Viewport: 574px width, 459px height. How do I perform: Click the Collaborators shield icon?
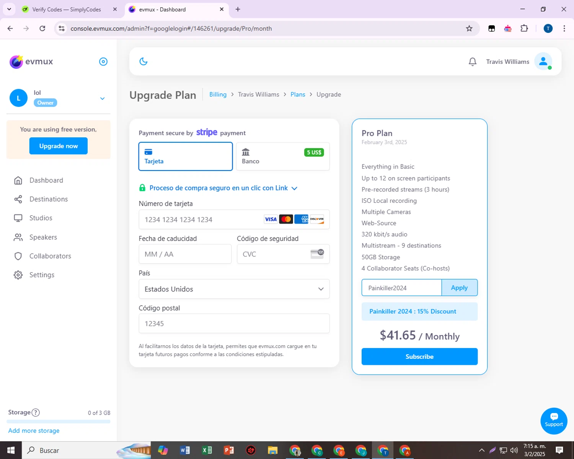pyautogui.click(x=18, y=256)
